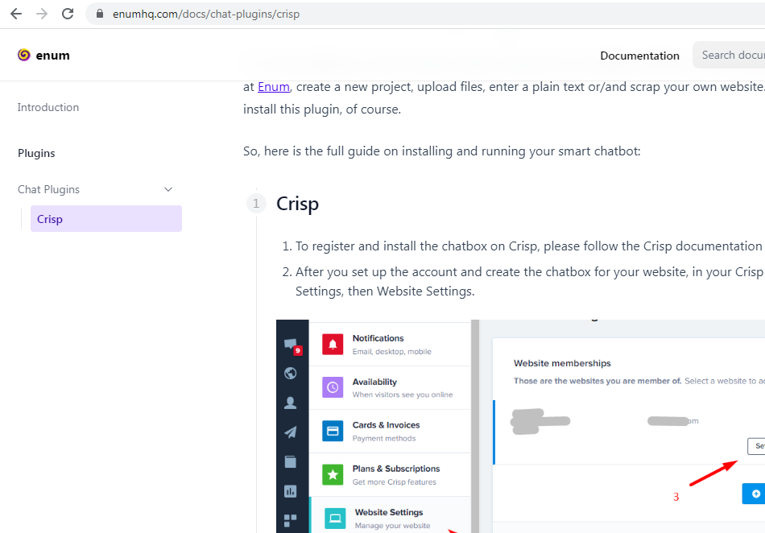Click the Crisp plugins grid icon
765x533 pixels.
(290, 520)
